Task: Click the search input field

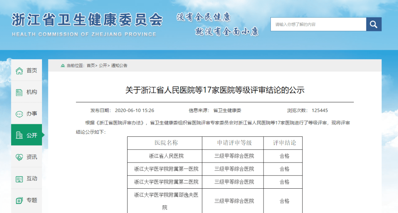Action: tap(318, 24)
